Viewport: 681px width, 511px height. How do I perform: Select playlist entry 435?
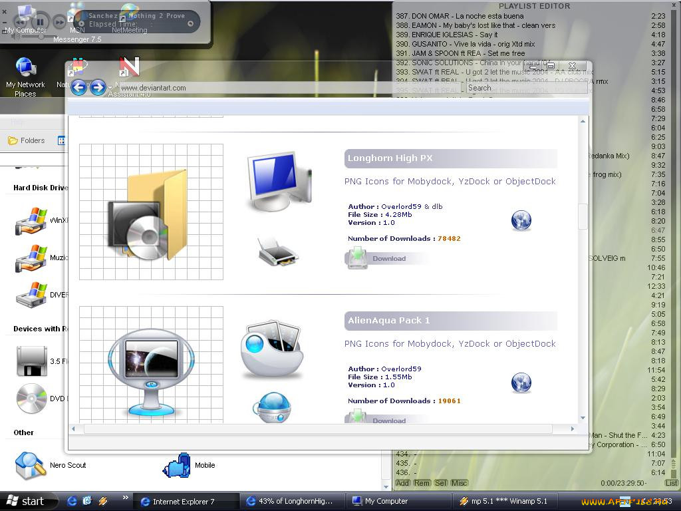530,463
